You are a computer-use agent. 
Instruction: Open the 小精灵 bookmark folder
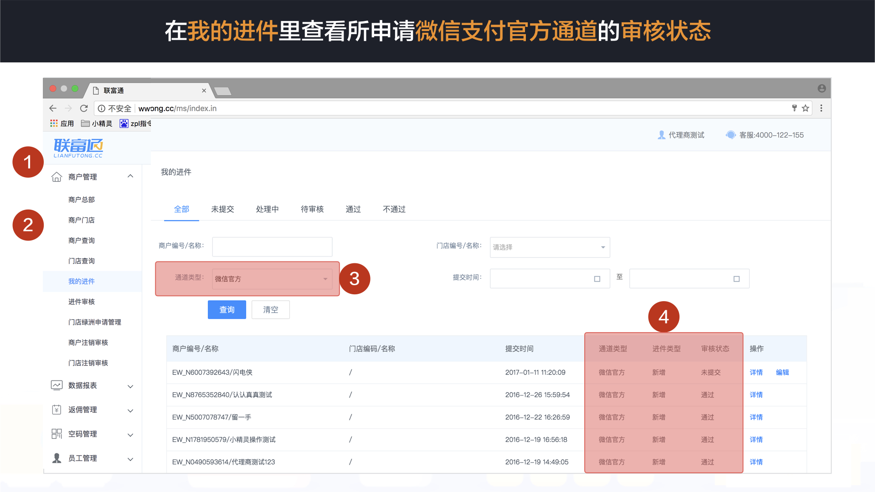pos(97,123)
